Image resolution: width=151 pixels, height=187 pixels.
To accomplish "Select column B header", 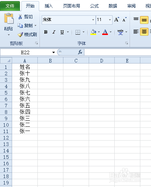I will point(50,61).
